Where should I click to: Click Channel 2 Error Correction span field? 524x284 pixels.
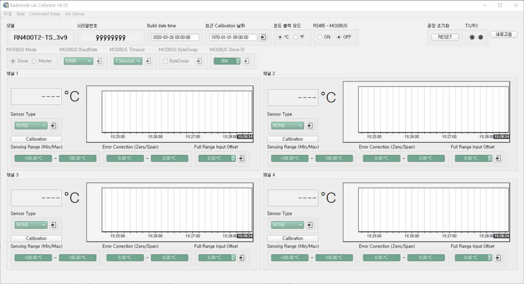pyautogui.click(x=426, y=158)
